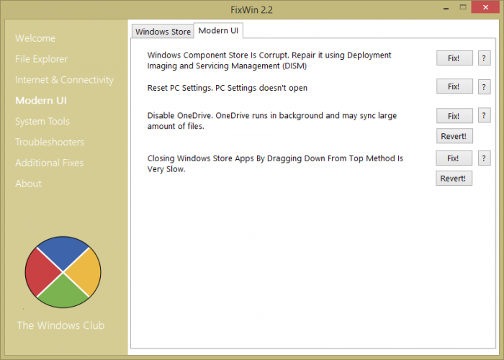This screenshot has height=360, width=504.
Task: Select the Modern UI tab
Action: click(x=218, y=30)
